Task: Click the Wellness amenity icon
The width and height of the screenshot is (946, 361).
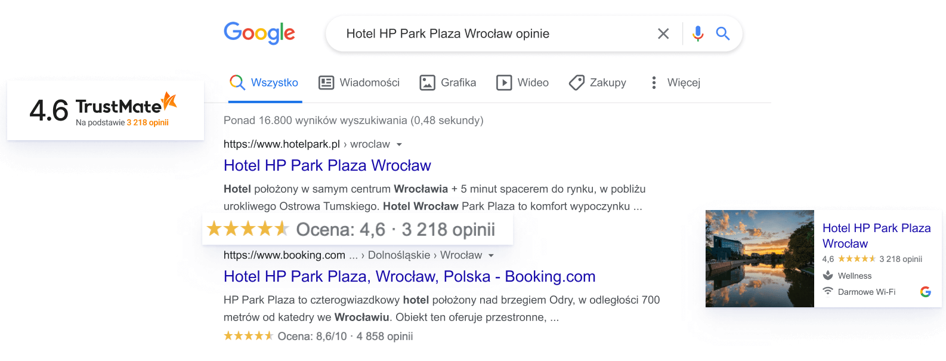Action: pyautogui.click(x=828, y=275)
